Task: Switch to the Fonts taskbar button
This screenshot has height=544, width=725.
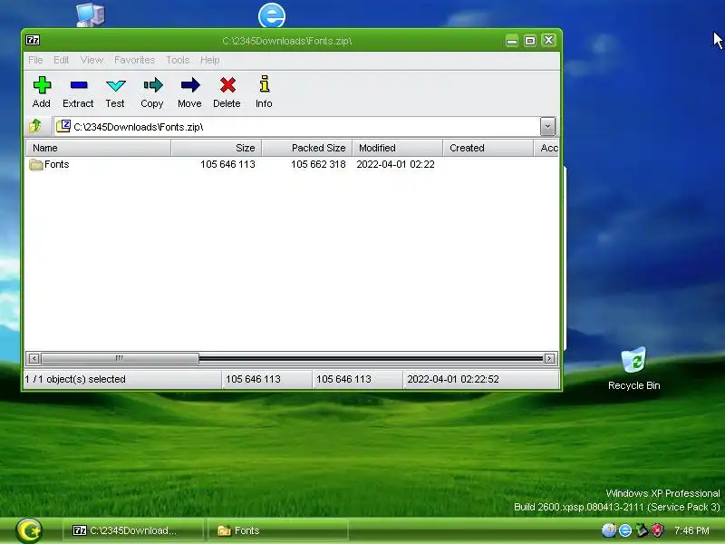Action: (278, 530)
